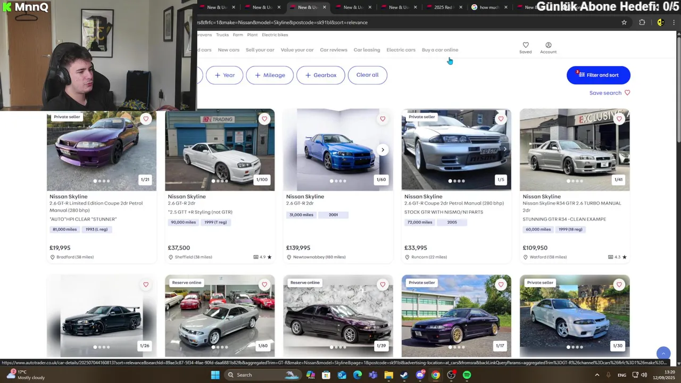Open Trucks category link
The image size is (681, 383).
click(222, 35)
